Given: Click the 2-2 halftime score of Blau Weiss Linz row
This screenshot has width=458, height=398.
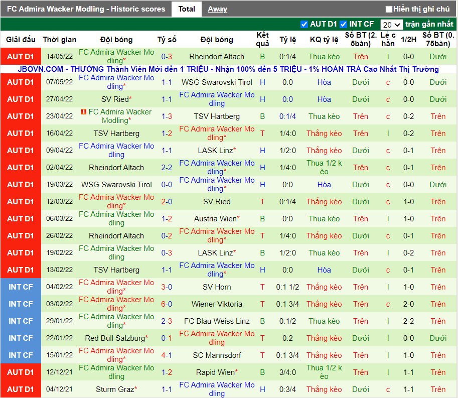Looking at the screenshot, I should (408, 321).
